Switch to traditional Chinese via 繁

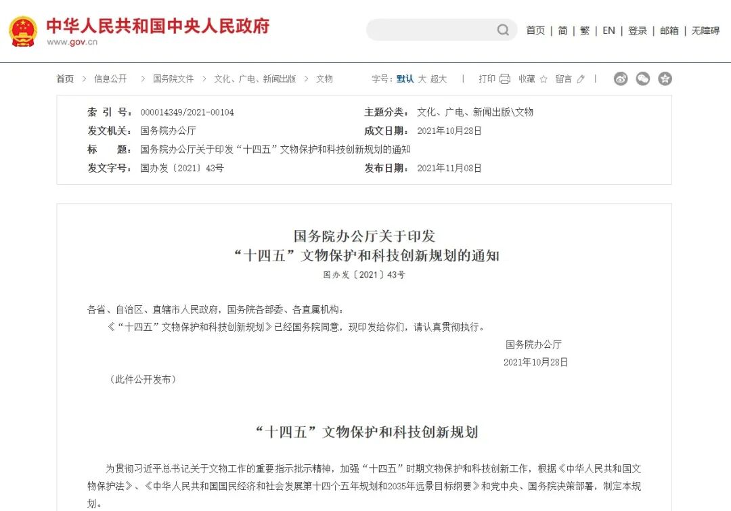[x=584, y=30]
